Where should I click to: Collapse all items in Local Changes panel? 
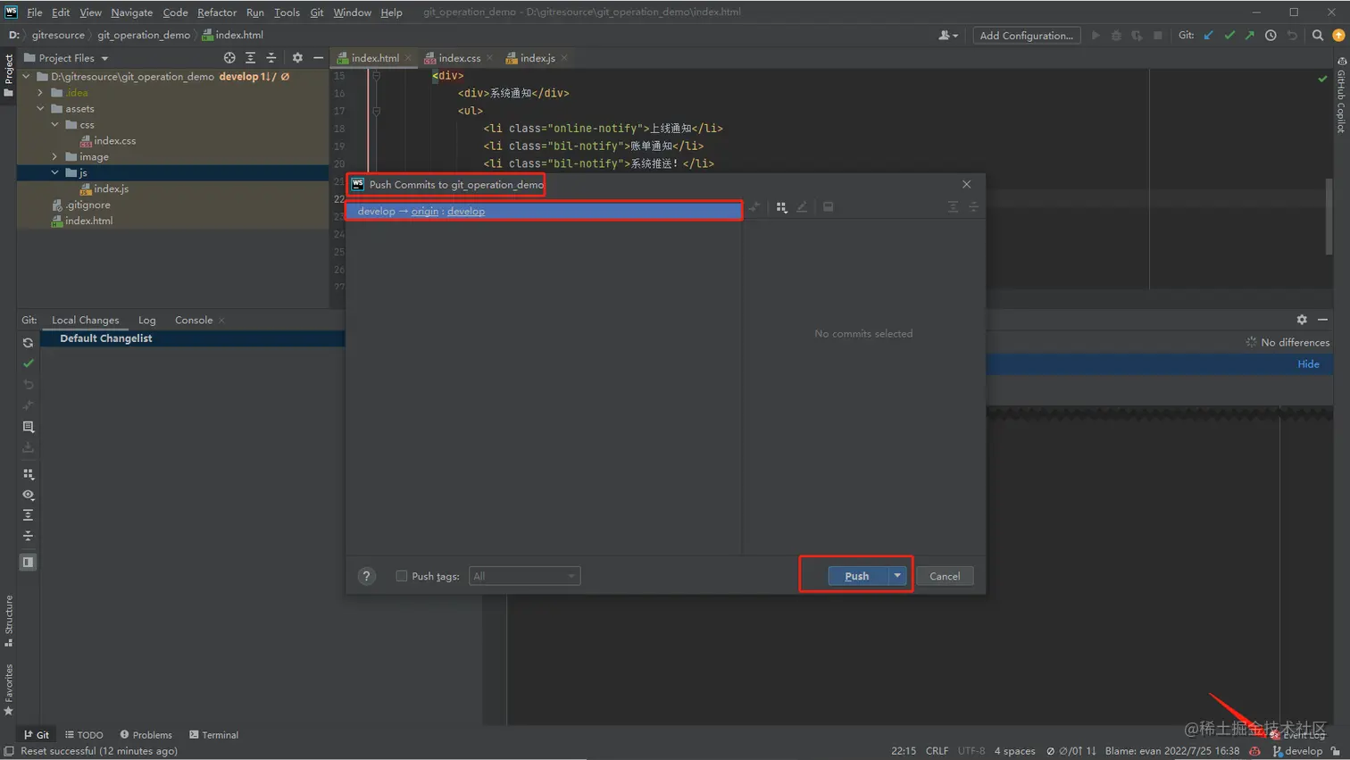(28, 537)
